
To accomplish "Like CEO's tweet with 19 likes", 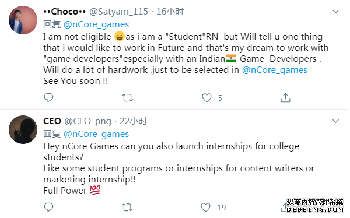I will tap(205, 208).
